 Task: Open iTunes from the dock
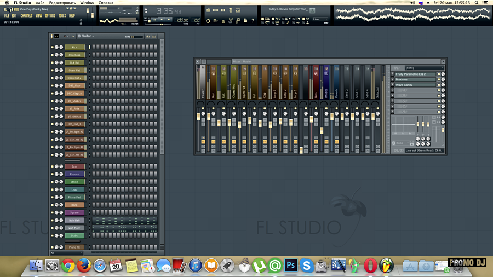tap(195, 266)
